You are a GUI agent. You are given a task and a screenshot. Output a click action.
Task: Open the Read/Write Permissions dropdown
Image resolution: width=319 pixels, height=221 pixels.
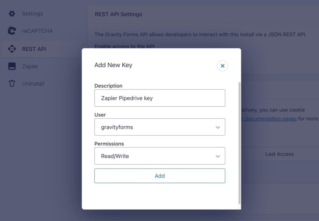tap(160, 156)
